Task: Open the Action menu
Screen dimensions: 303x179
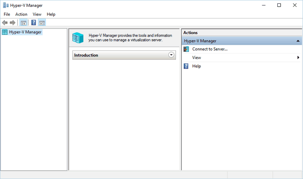Action: 21,14
